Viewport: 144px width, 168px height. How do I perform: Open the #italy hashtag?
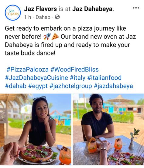click(x=78, y=78)
